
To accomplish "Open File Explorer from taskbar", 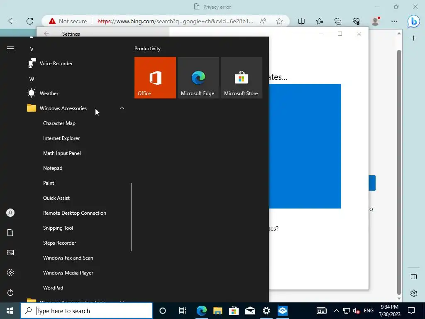I will tap(217, 311).
